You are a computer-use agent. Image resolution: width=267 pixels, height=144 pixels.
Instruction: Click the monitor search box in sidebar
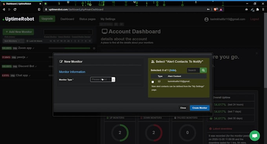[x=68, y=32]
